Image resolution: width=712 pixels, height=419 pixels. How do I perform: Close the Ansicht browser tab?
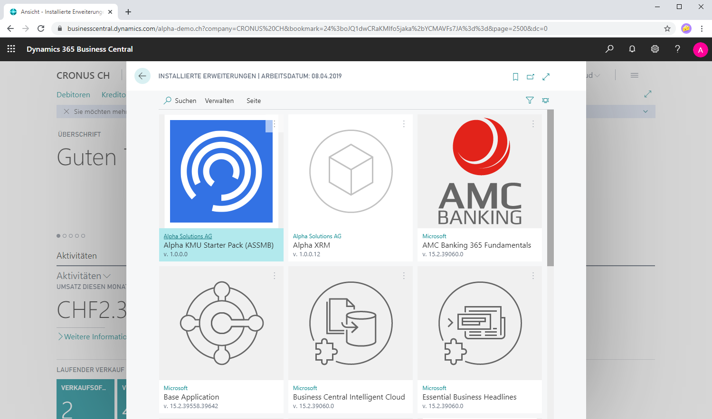110,12
